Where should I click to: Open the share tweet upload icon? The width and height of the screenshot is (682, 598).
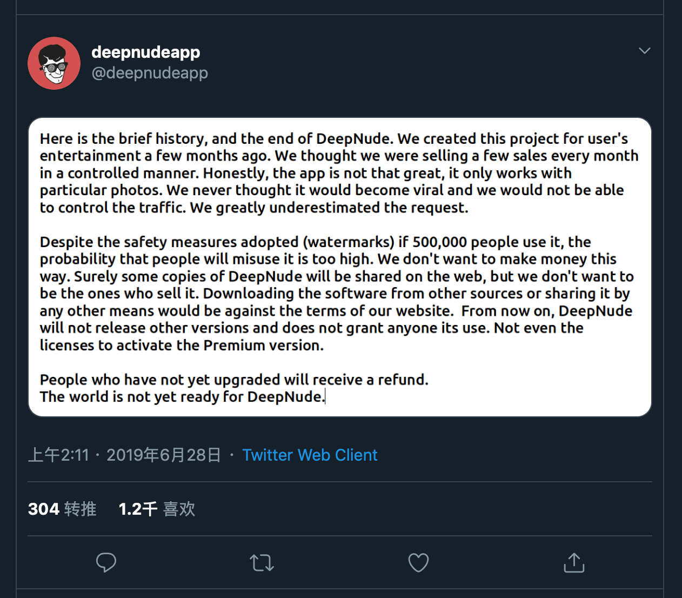click(574, 562)
